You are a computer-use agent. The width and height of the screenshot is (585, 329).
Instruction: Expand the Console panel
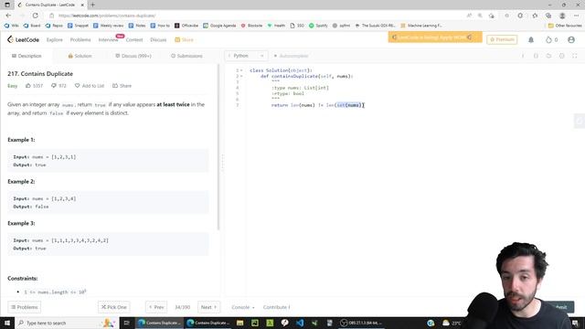coord(243,307)
